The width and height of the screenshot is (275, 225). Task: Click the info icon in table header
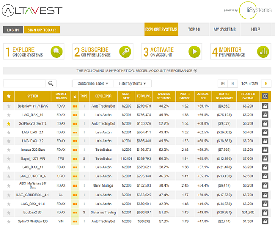[x=265, y=96]
